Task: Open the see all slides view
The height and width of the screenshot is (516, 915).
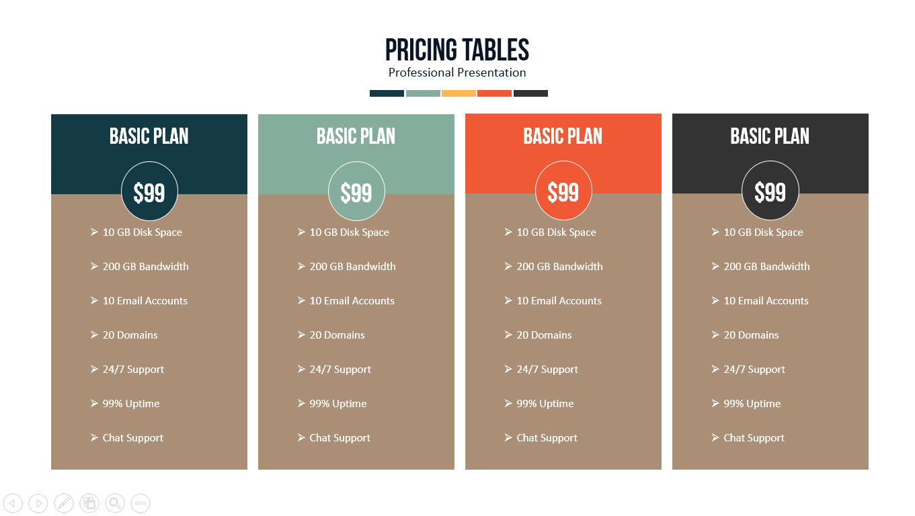Action: [89, 503]
